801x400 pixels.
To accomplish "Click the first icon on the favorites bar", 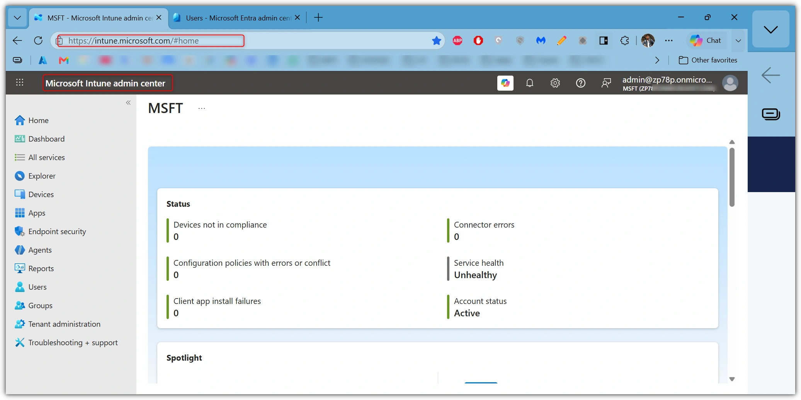I will pyautogui.click(x=17, y=60).
